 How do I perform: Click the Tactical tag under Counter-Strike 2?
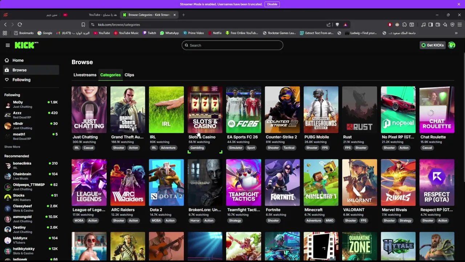click(289, 148)
